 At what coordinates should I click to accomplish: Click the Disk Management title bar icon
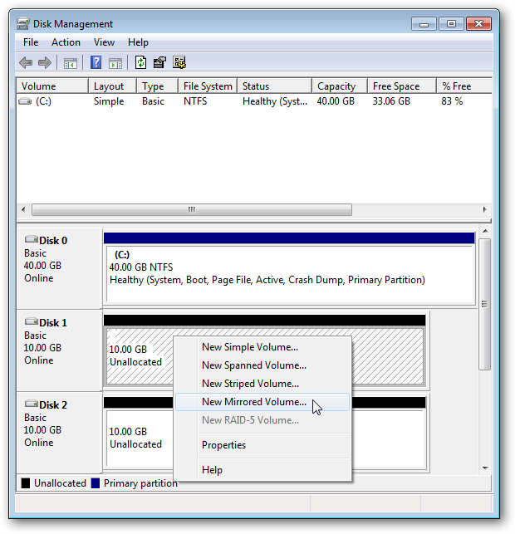click(x=23, y=24)
